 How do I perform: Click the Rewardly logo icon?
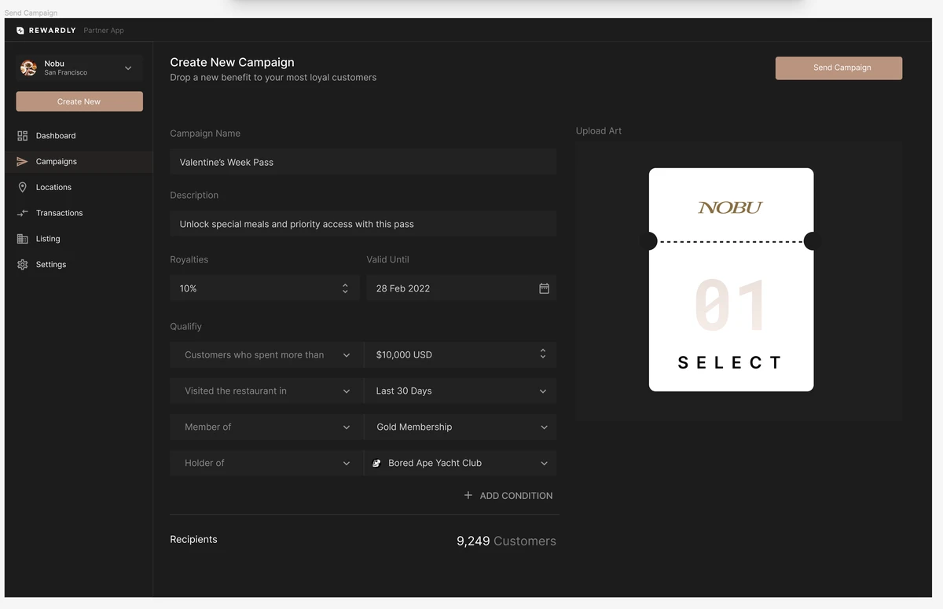point(20,31)
